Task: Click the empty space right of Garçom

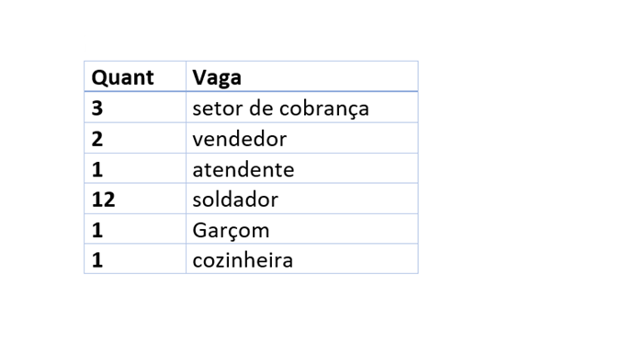Action: 344,229
